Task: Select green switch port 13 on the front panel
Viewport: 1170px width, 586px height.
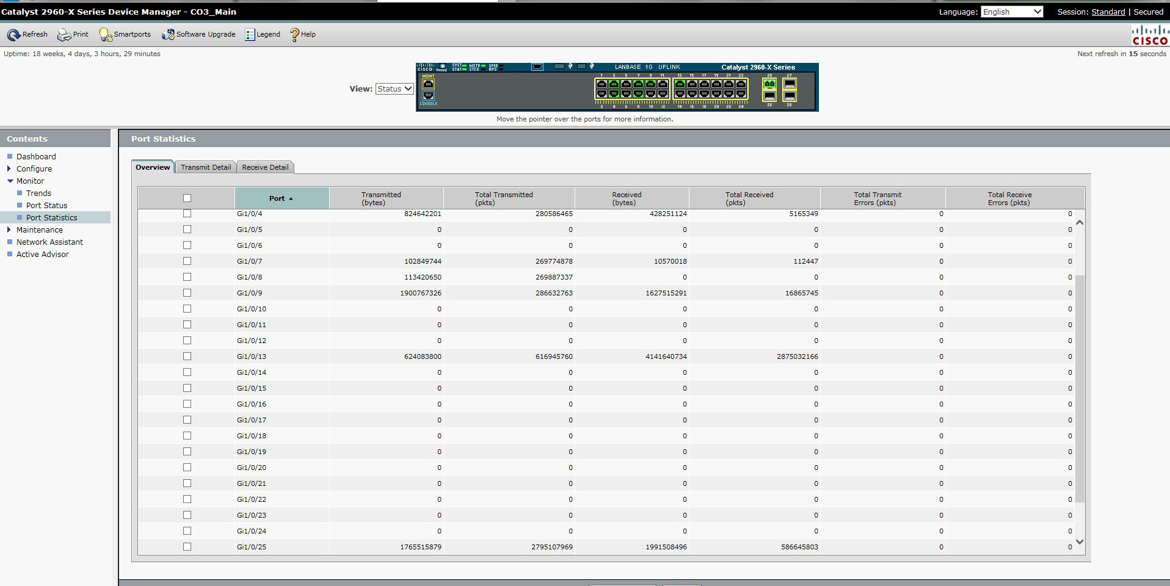Action: pos(680,84)
